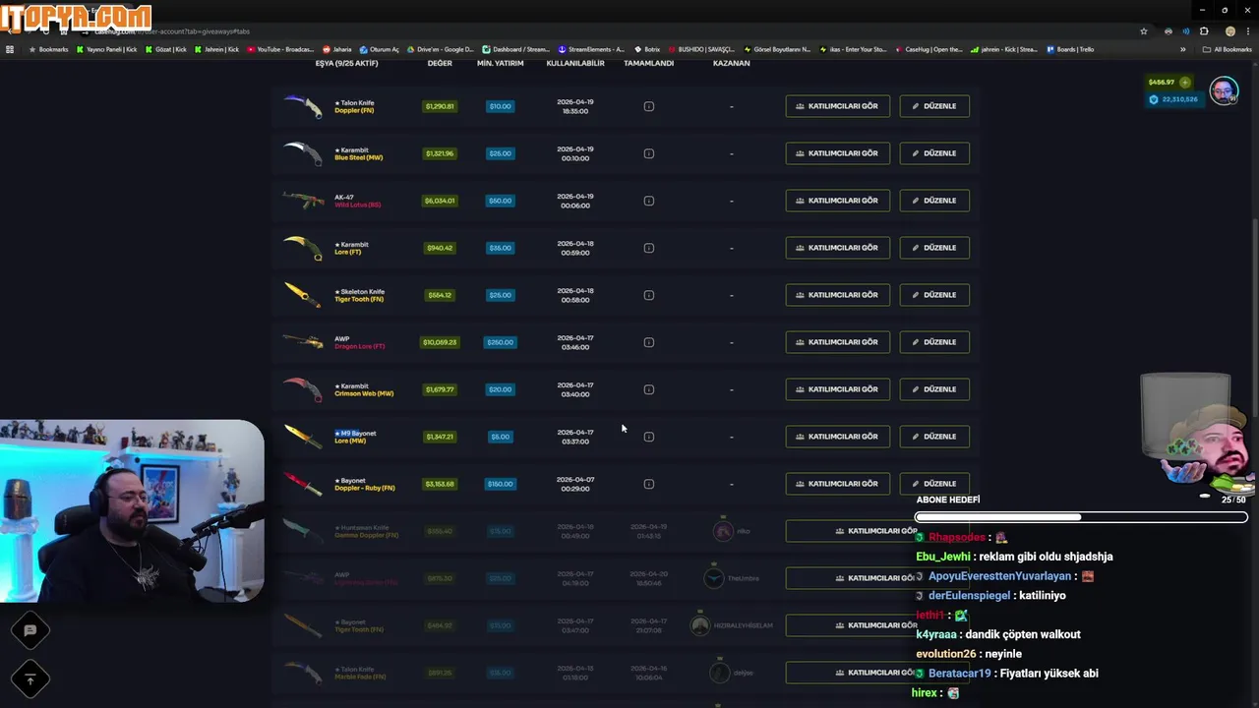Click winner avatar in Huntsman Knife Gamma Doppler row
The height and width of the screenshot is (708, 1259).
[x=723, y=531]
